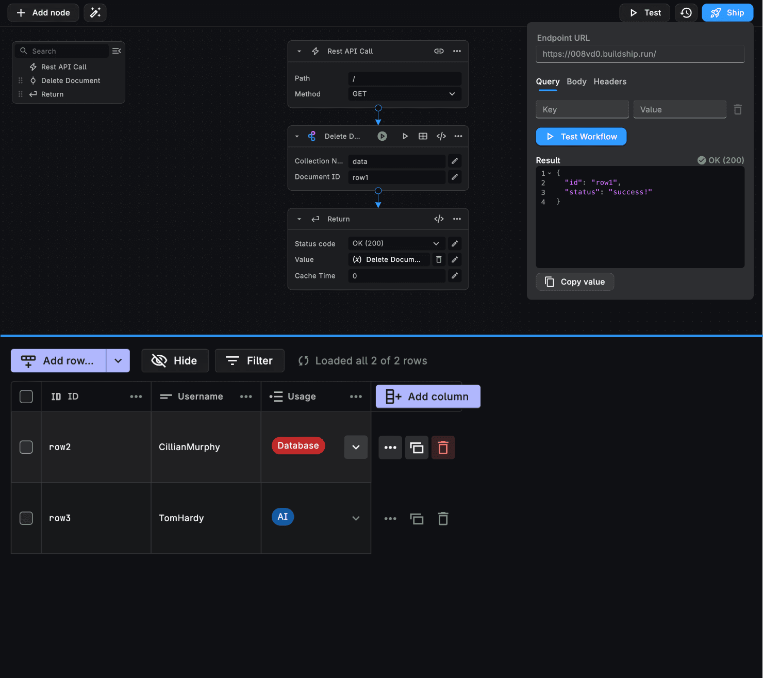Check the row2 checkbox

(26, 447)
